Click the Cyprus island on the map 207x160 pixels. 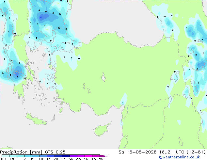[102, 130]
